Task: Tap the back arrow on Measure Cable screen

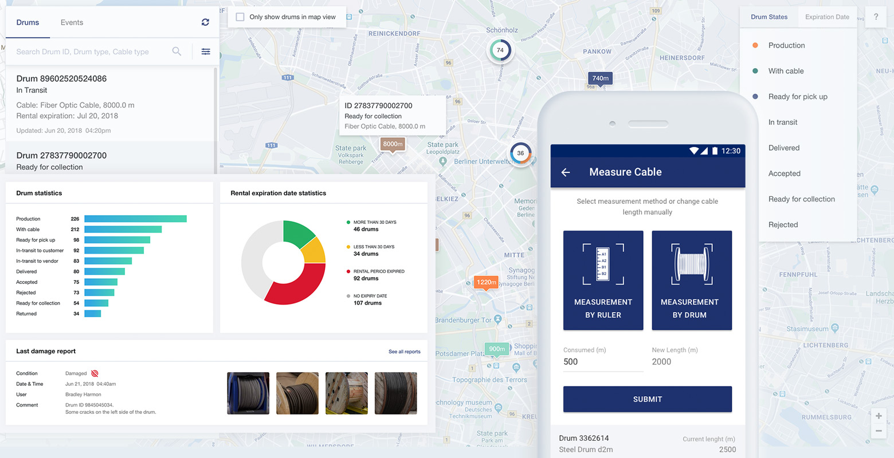Action: point(566,172)
